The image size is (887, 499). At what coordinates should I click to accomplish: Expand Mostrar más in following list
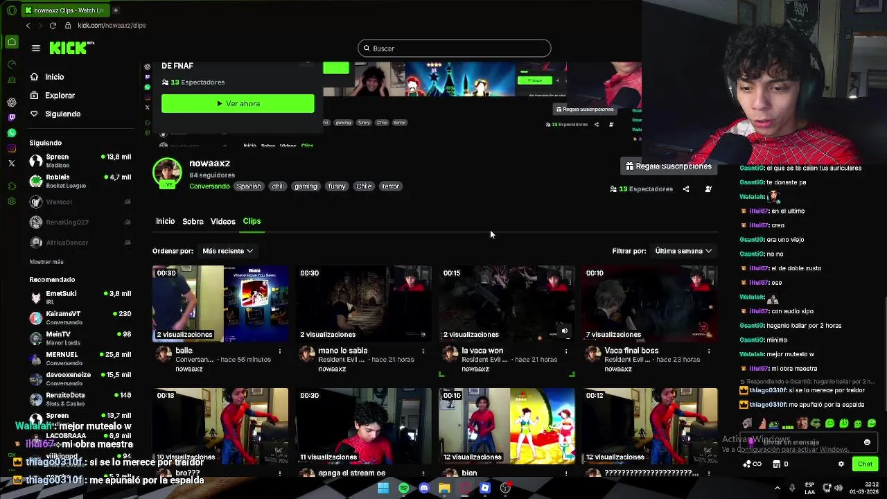[46, 262]
